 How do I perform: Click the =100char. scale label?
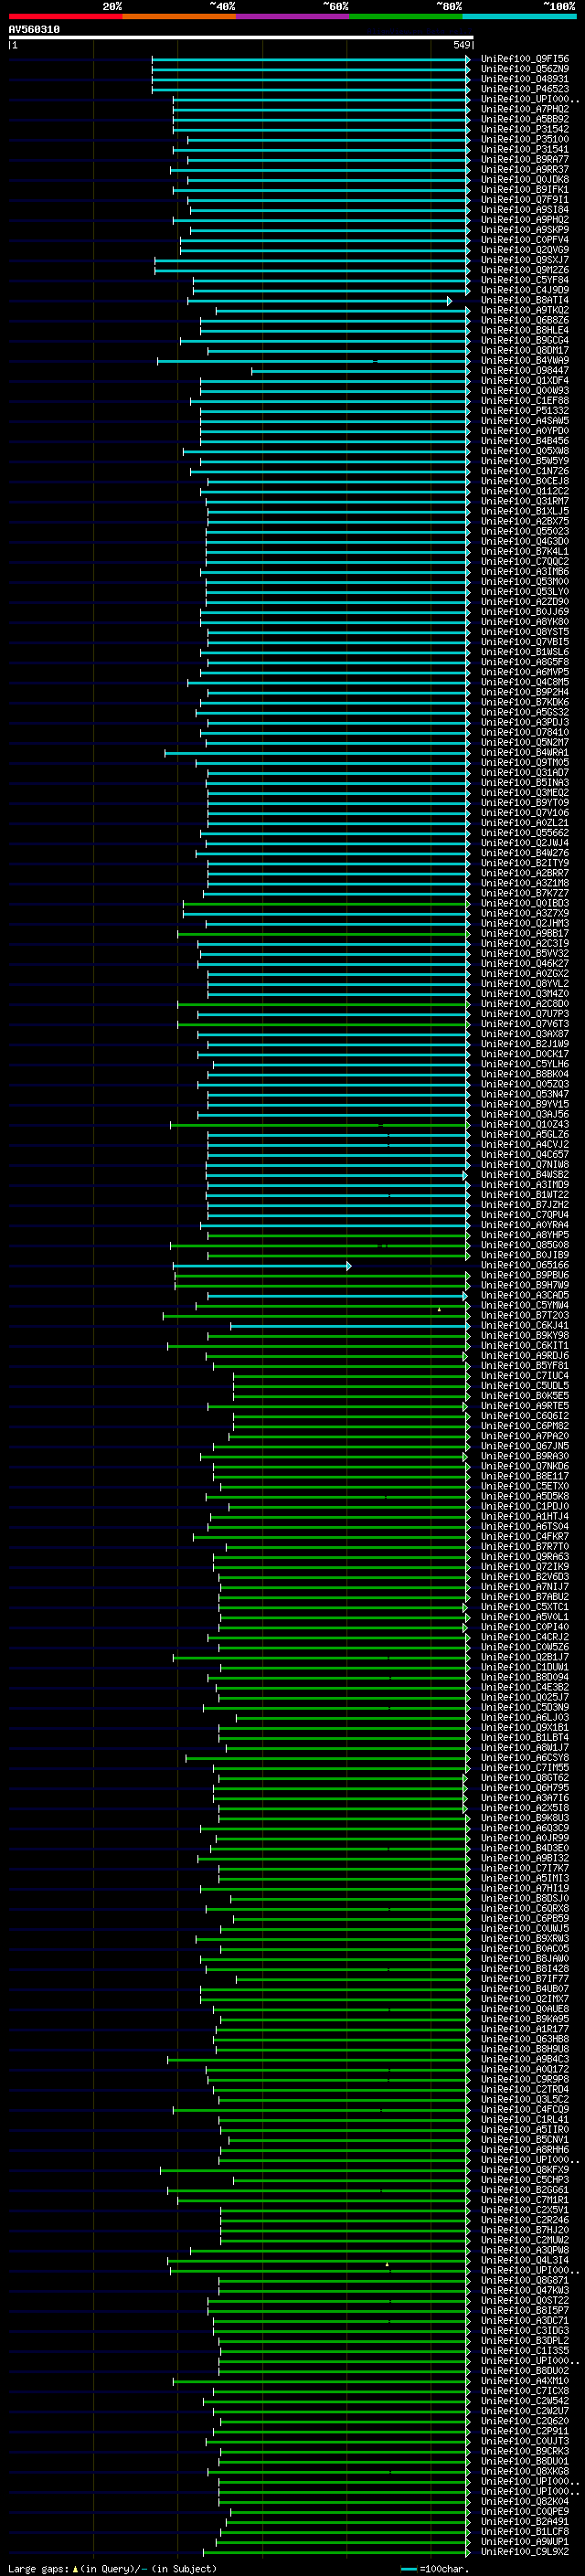point(443,2569)
